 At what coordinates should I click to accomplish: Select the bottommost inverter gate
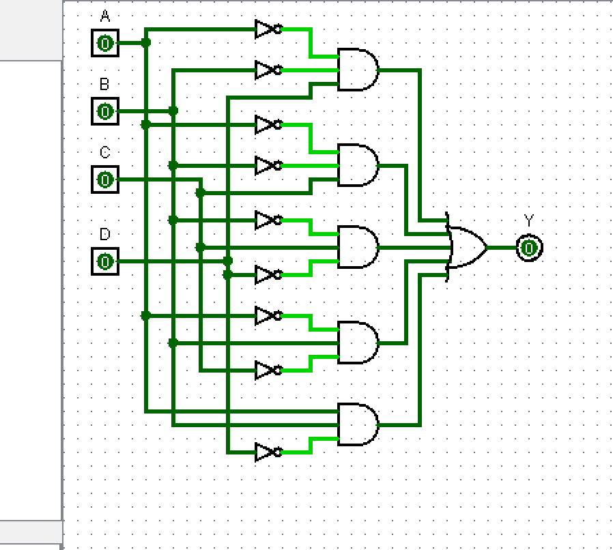[266, 450]
